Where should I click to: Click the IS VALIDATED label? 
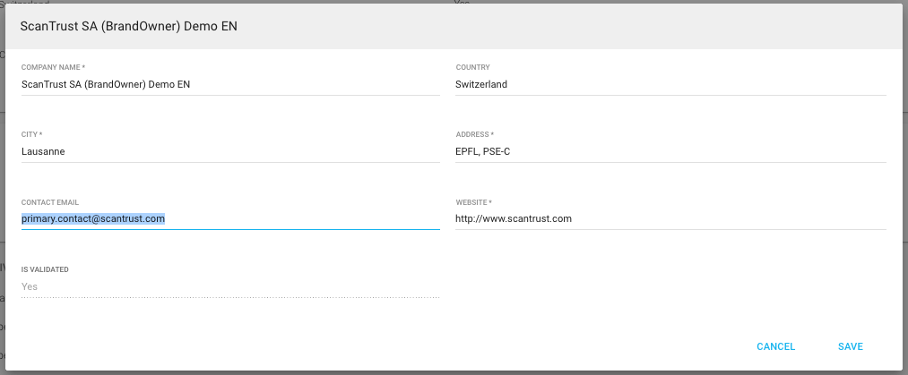[45, 269]
